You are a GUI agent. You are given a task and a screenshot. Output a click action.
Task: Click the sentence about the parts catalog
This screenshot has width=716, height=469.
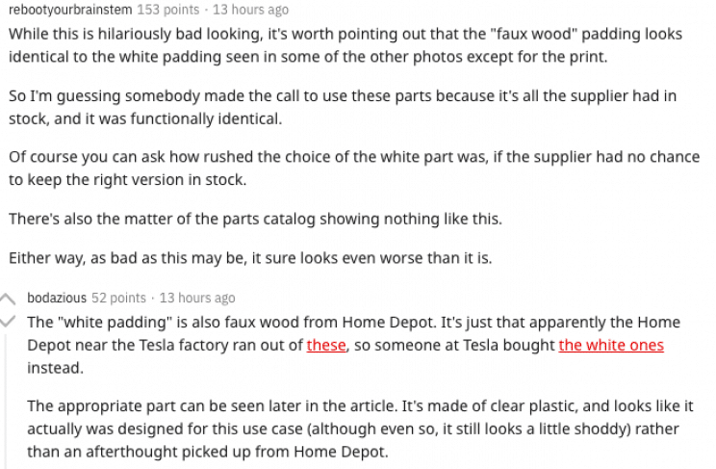255,219
